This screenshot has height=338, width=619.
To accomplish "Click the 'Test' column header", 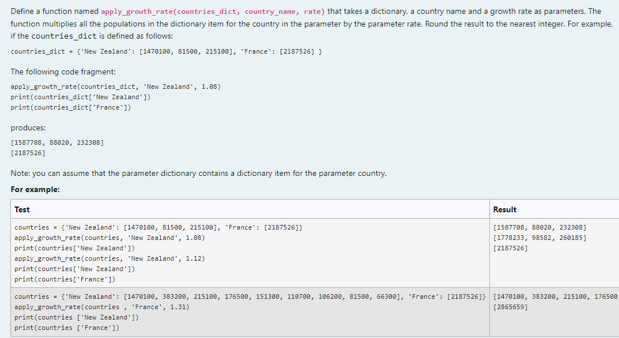I will (x=22, y=209).
